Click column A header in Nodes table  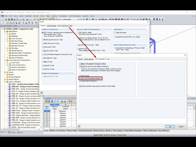click(x=55, y=105)
